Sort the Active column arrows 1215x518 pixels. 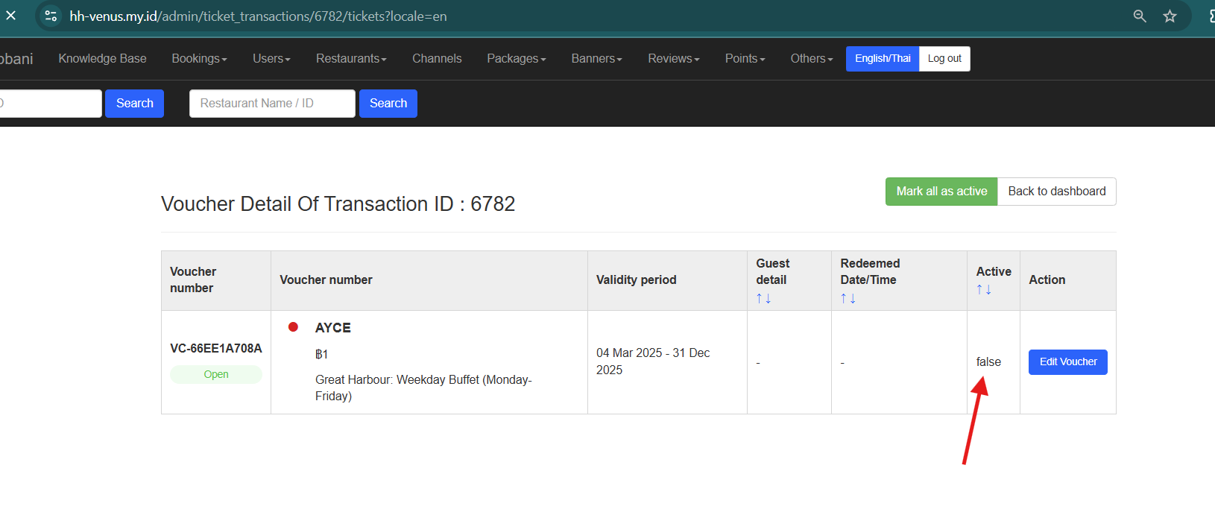point(984,289)
